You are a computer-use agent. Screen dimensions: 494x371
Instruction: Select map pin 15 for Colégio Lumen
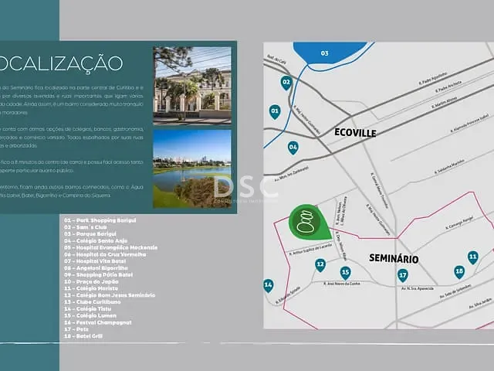click(346, 273)
